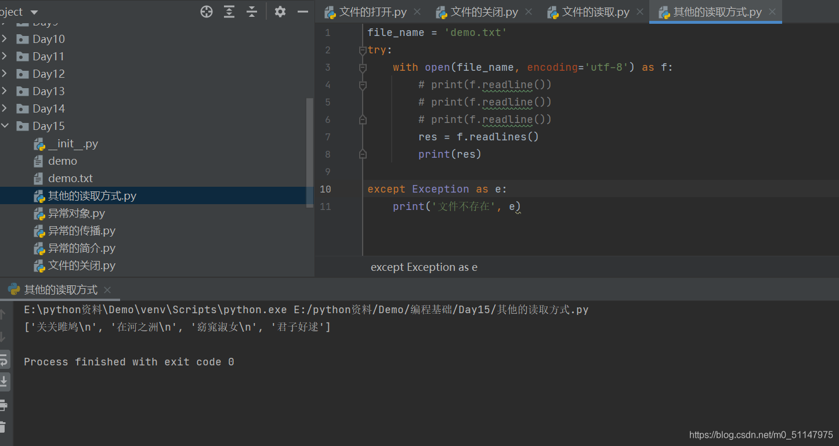Click the Up stack trace arrow

[2, 314]
